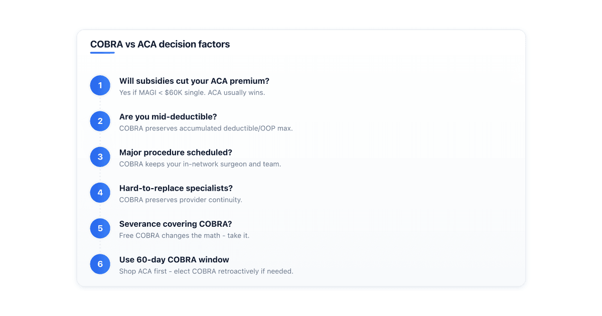Tap the number 6 step circle
The height and width of the screenshot is (316, 602).
(100, 264)
